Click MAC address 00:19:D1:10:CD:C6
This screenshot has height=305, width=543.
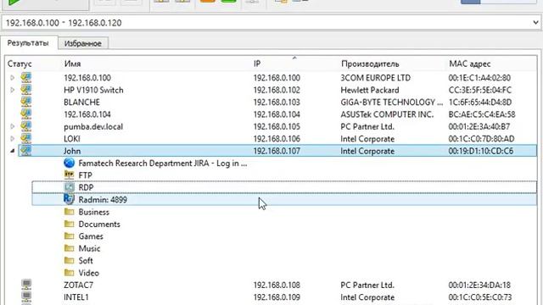click(x=481, y=151)
